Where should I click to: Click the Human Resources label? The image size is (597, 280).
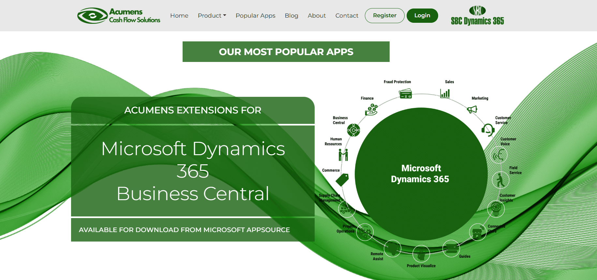point(334,141)
